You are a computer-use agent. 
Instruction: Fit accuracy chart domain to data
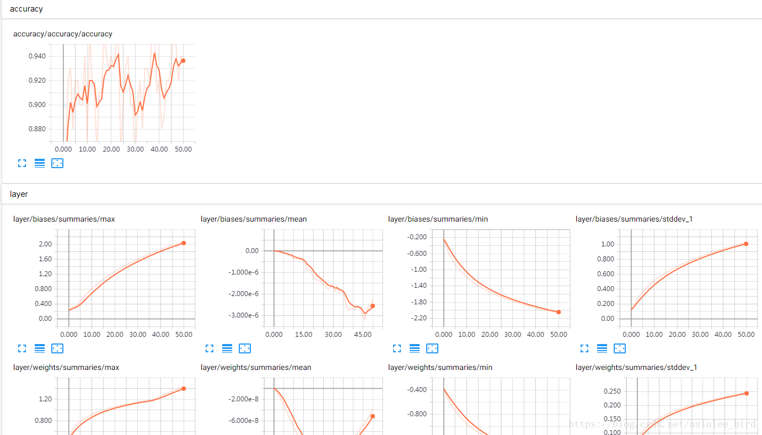(x=57, y=163)
